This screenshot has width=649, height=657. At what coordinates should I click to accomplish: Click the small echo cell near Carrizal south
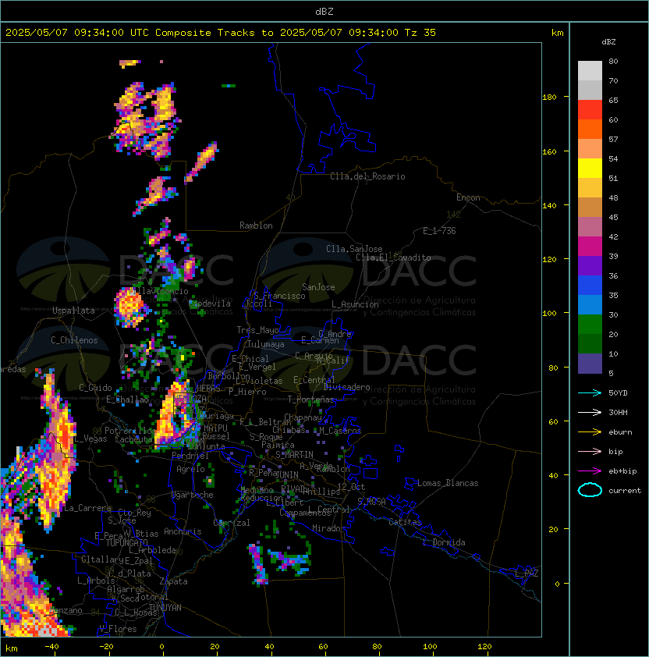pyautogui.click(x=259, y=564)
